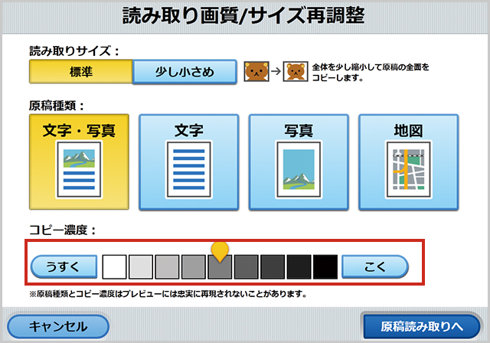Pick the second darkest density swatch
This screenshot has width=490, height=343.
pos(299,266)
